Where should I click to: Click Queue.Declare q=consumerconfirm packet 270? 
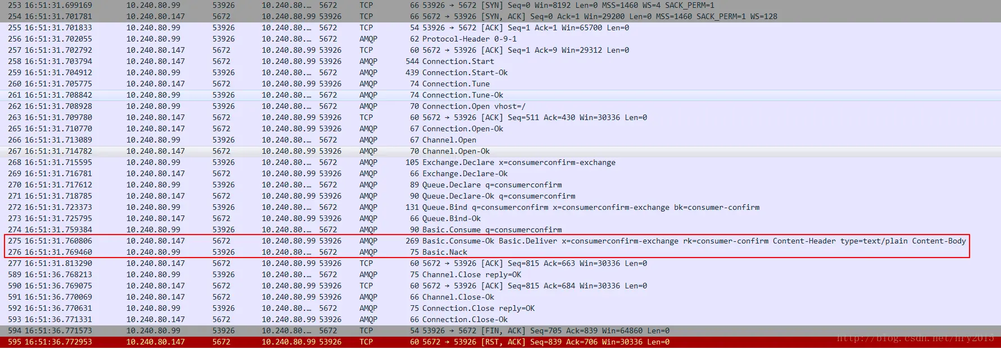point(501,185)
